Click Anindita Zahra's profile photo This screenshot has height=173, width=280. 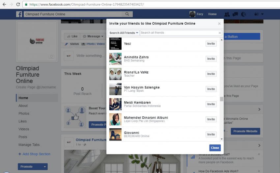click(x=115, y=59)
